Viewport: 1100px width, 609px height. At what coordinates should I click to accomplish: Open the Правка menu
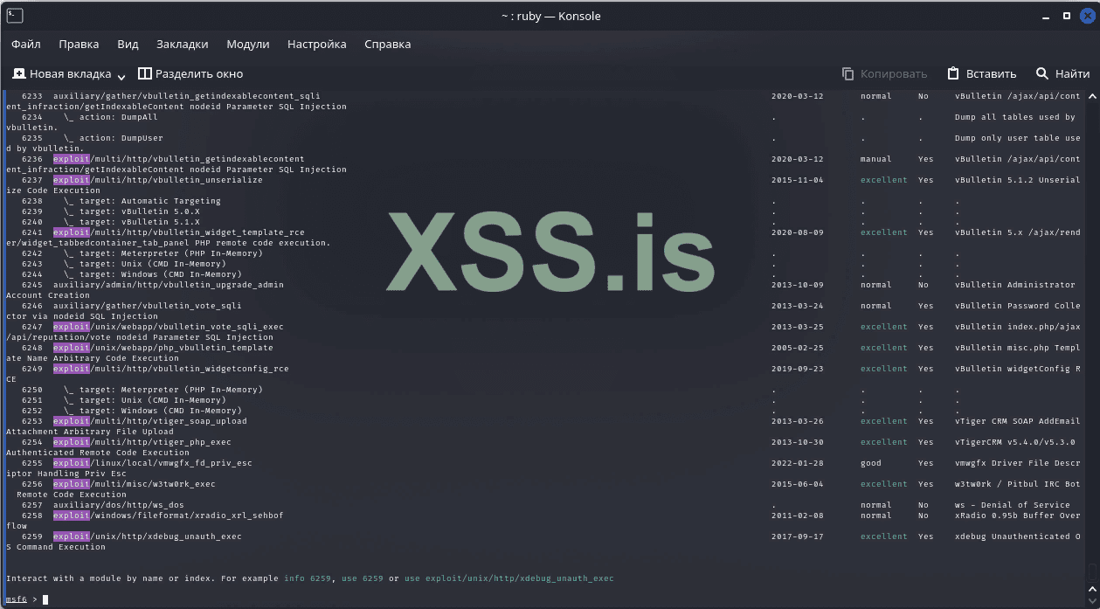(79, 44)
